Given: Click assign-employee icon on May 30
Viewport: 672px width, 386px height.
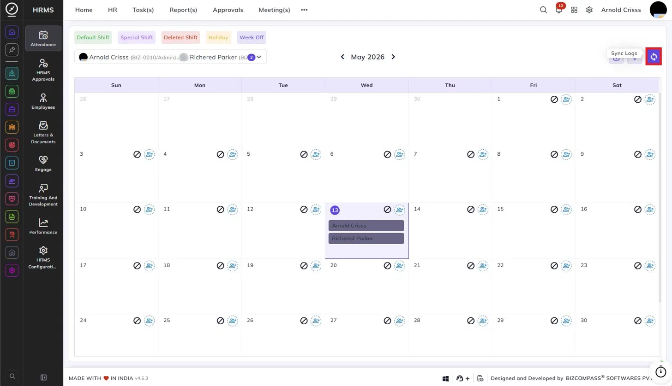Looking at the screenshot, I should (x=650, y=321).
